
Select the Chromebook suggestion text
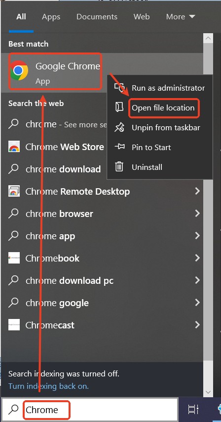[52, 258]
